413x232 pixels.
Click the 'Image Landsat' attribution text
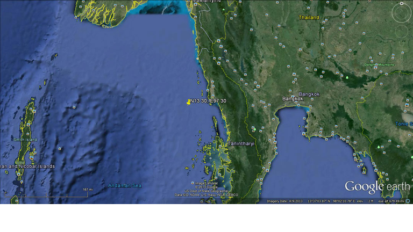pos(206,183)
